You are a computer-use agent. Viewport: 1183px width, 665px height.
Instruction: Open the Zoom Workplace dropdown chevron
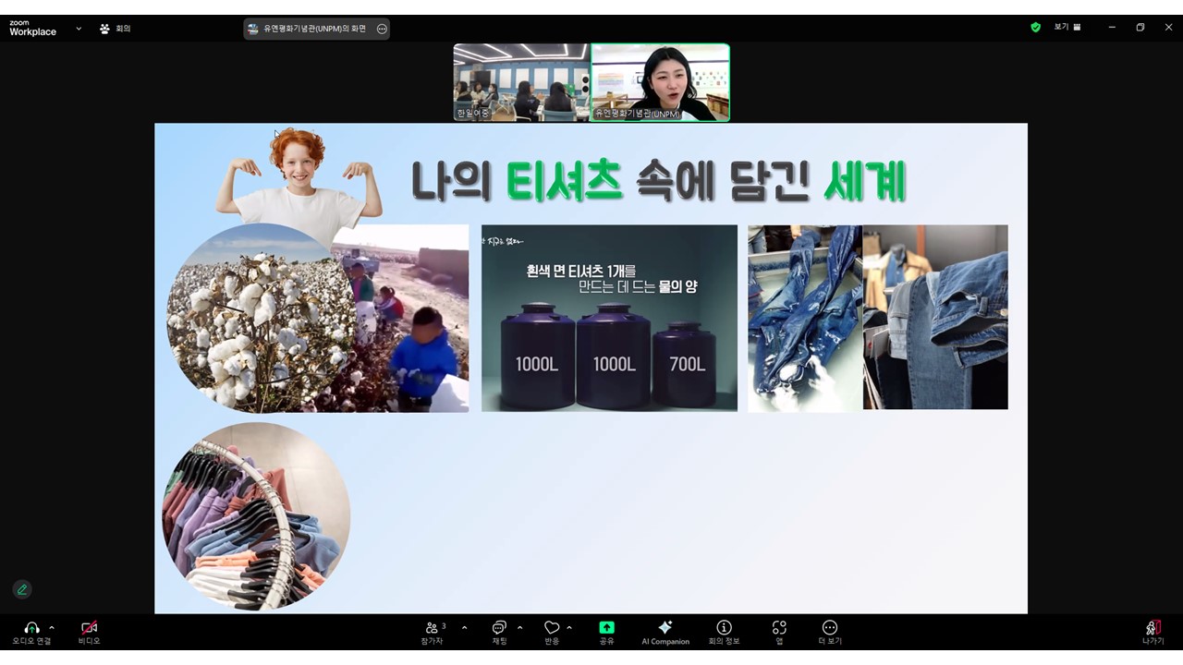coord(79,29)
